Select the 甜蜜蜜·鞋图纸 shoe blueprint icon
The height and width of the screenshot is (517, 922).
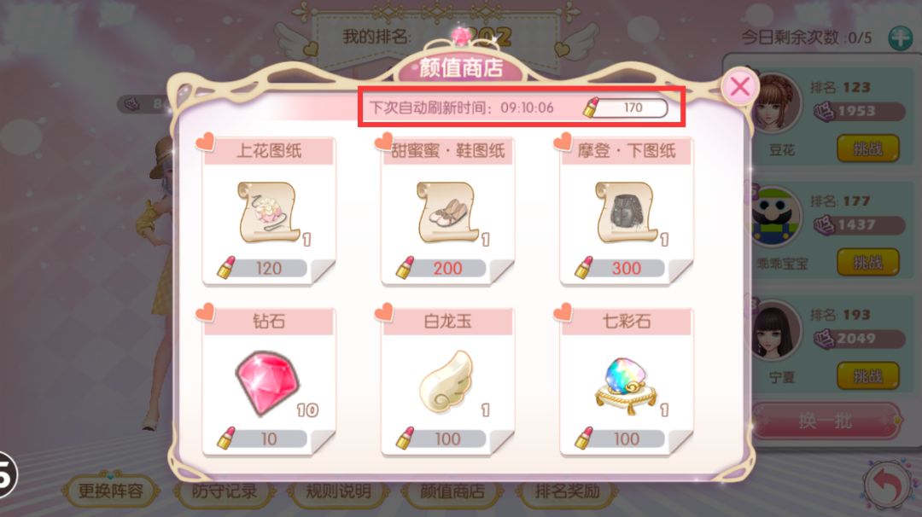tap(448, 212)
